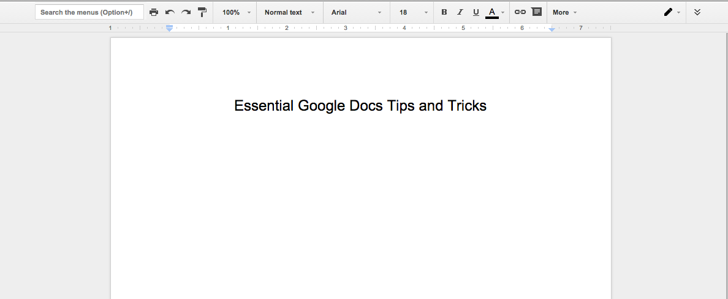Click the left indent marker on ruler

(x=170, y=28)
